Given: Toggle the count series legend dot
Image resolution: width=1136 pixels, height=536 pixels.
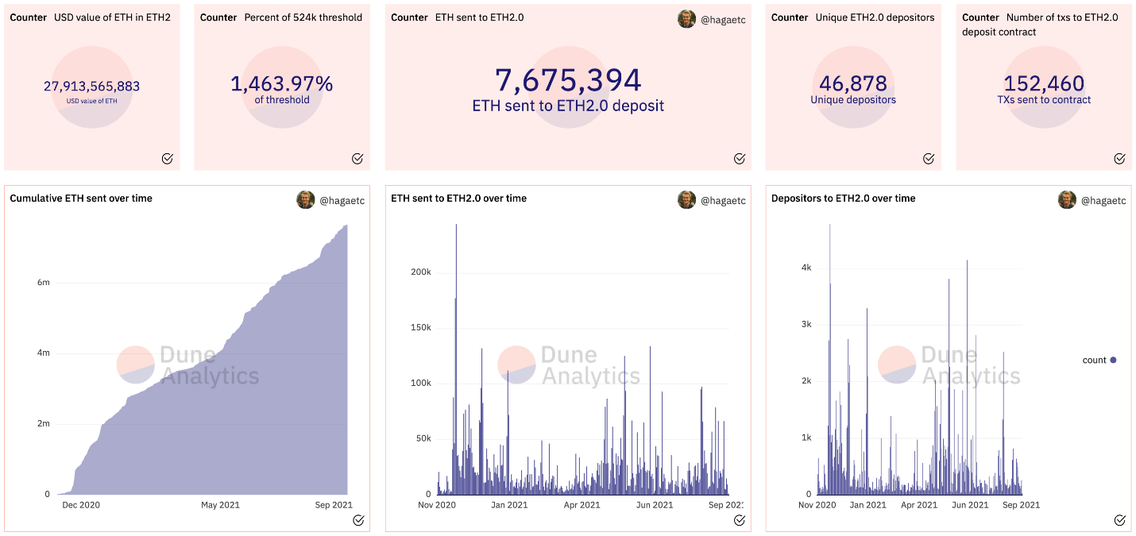Looking at the screenshot, I should pyautogui.click(x=1113, y=361).
